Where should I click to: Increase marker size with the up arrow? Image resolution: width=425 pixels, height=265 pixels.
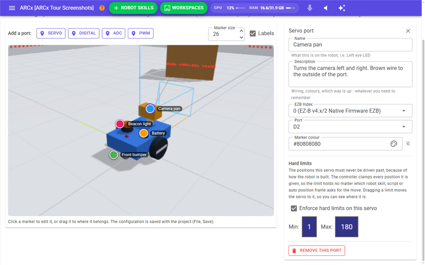(x=241, y=31)
